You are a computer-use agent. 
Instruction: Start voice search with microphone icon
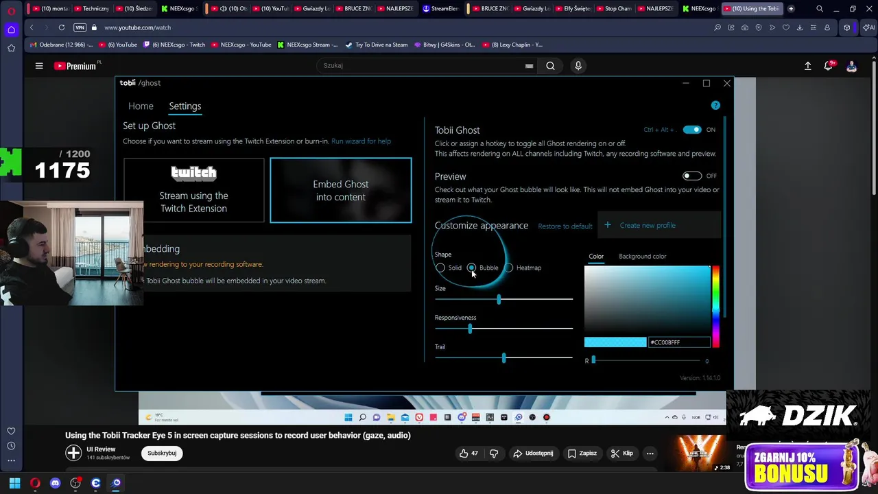[x=578, y=66]
